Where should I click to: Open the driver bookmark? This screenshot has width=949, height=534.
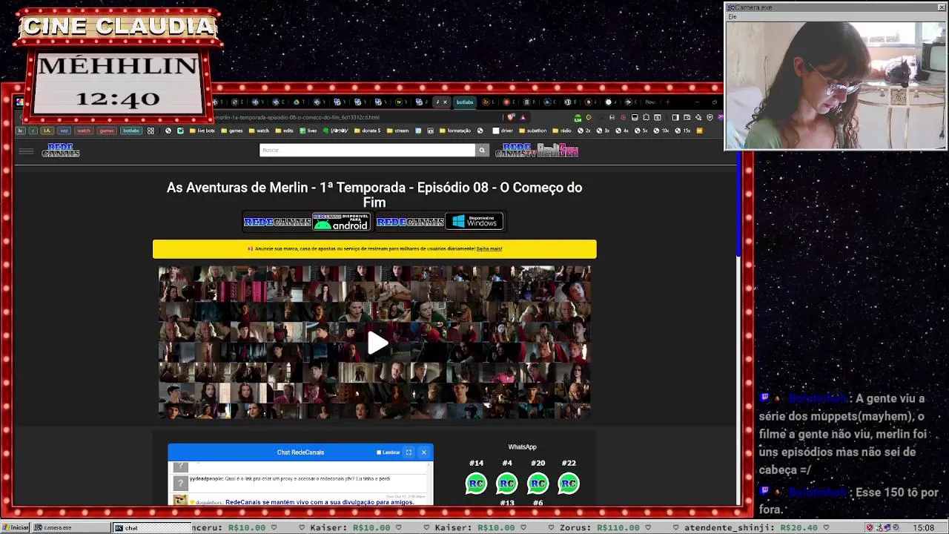point(503,131)
